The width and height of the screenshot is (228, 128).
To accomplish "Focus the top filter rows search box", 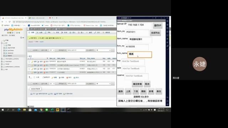I will [76, 50].
